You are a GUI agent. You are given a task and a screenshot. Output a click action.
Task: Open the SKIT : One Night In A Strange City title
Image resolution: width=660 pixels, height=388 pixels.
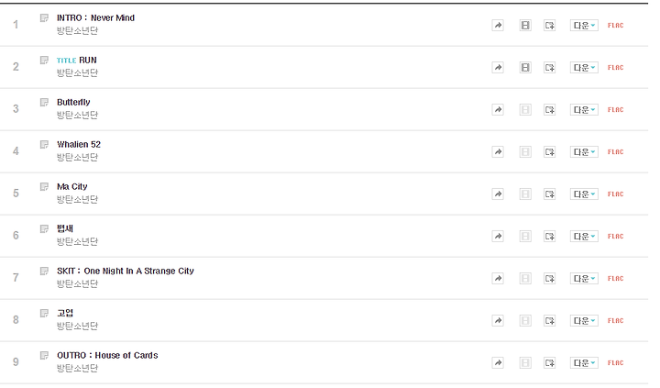126,271
